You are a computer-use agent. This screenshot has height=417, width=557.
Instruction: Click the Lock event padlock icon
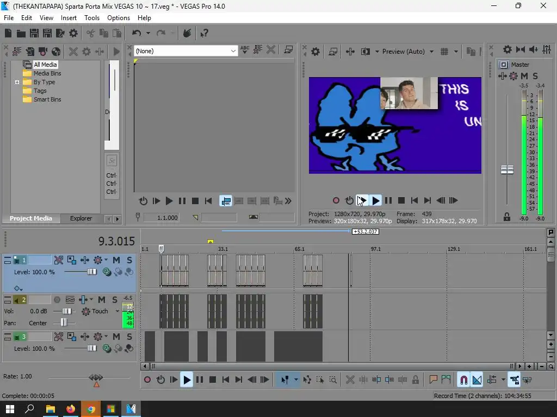415,380
